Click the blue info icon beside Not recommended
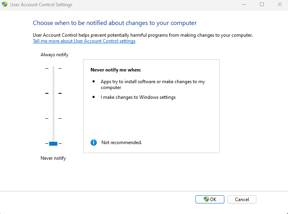 pos(94,143)
